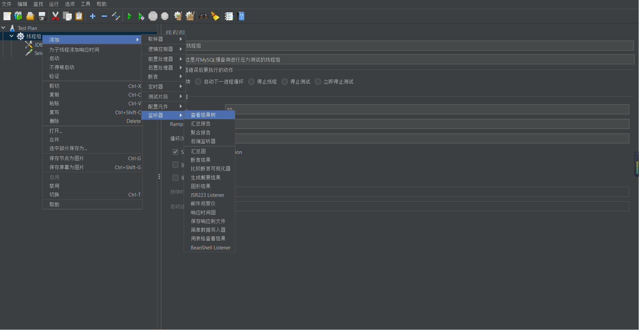Viewport: 639px width, 330px height.
Task: Expand the 取样器 submenu
Action: pos(163,39)
